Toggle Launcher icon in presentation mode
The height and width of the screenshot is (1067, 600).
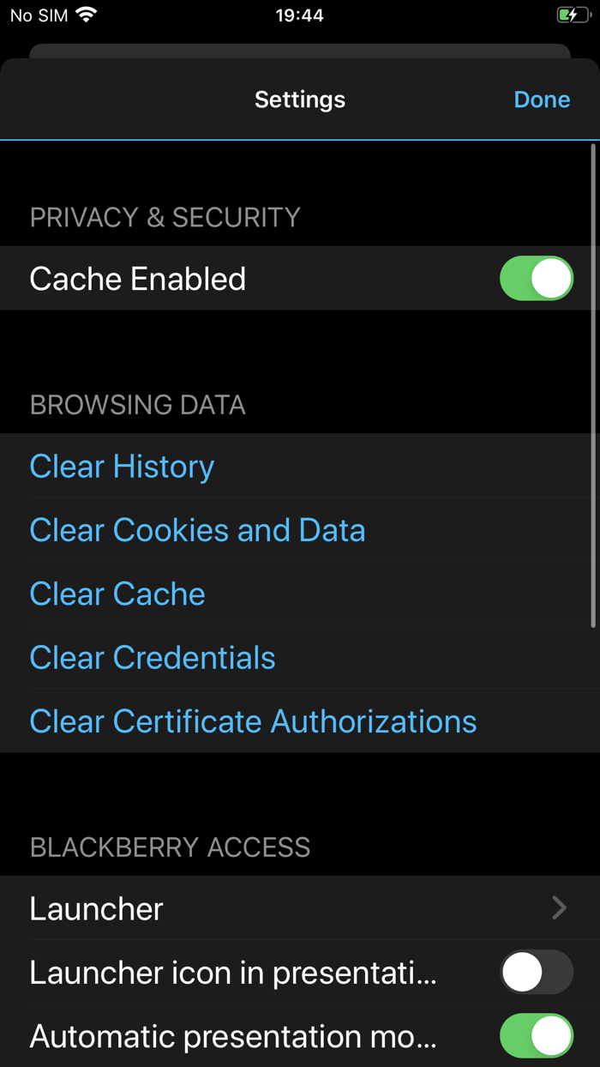(537, 973)
